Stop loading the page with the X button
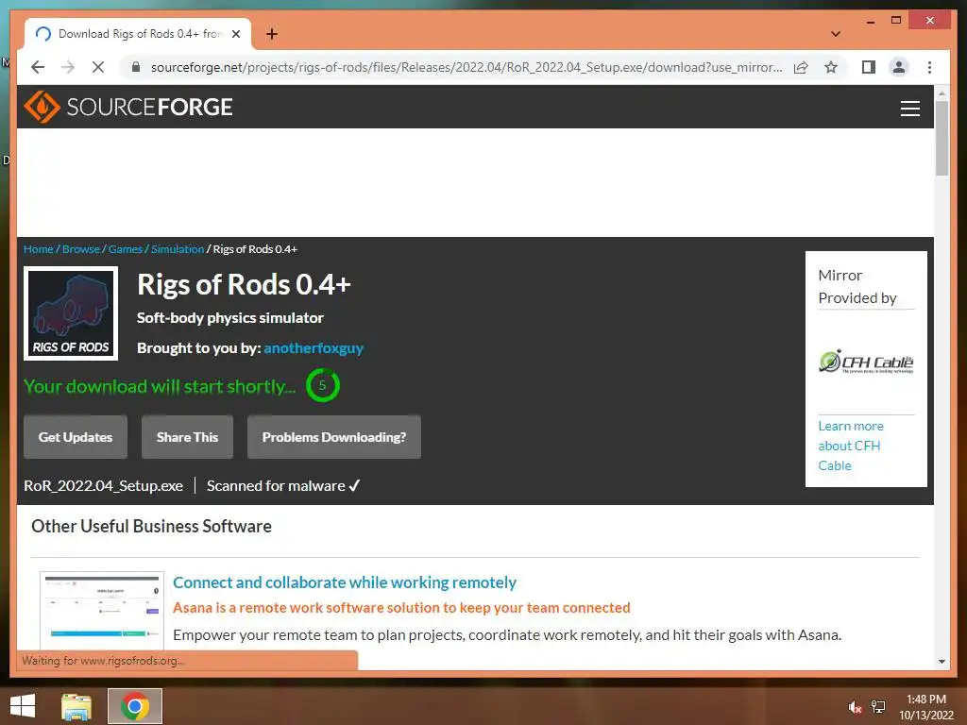This screenshot has width=967, height=725. [x=98, y=67]
